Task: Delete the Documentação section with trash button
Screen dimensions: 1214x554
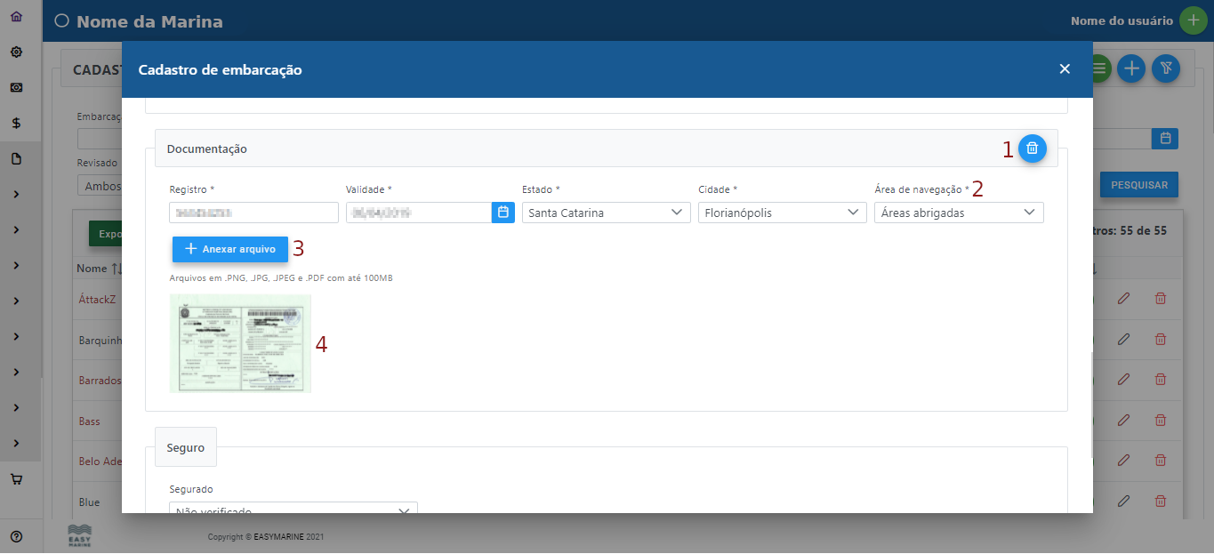Action: coord(1032,149)
